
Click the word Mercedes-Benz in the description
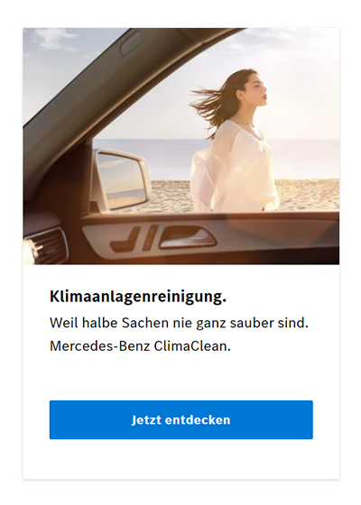tap(100, 346)
